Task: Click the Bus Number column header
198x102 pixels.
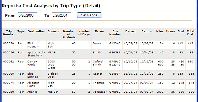Action: point(115,33)
